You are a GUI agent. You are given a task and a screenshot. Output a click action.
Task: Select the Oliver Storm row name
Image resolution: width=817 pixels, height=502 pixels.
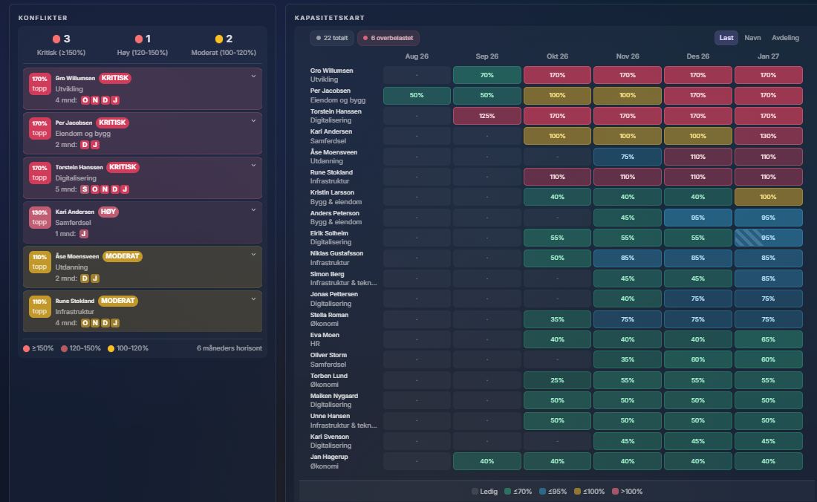click(x=328, y=355)
